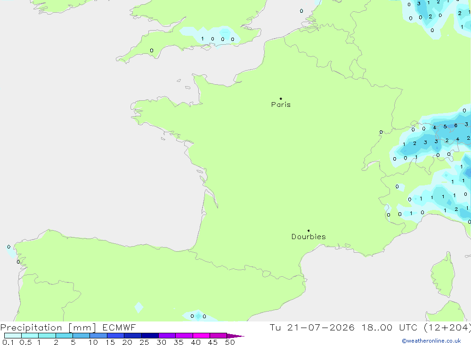Select the purple 30 mm legend swatch

(167, 336)
